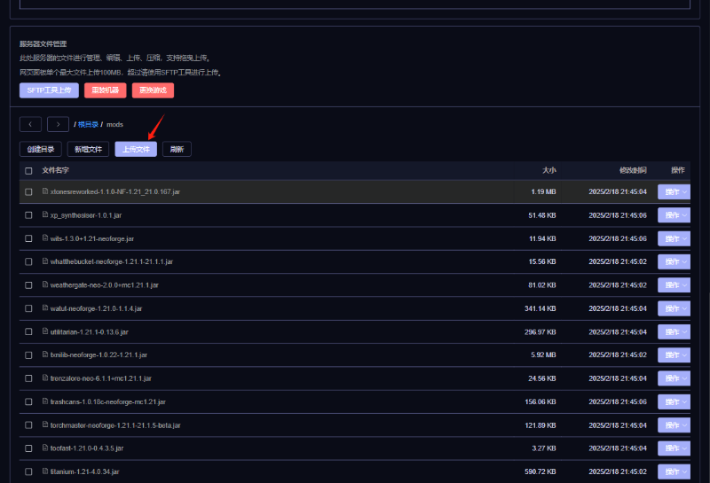Click file icon beside trashcans-1.0.18c-neoforge-mc1.21.jar
Screen dimensions: 710x483
(x=45, y=401)
